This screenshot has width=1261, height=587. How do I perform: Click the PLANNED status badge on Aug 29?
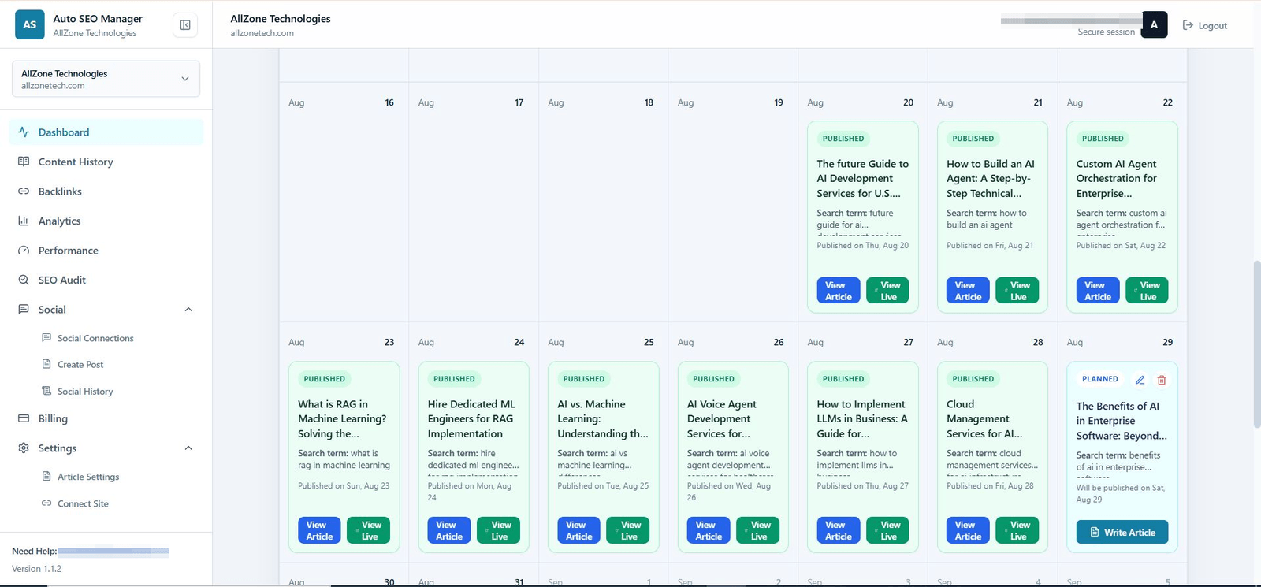click(x=1100, y=379)
